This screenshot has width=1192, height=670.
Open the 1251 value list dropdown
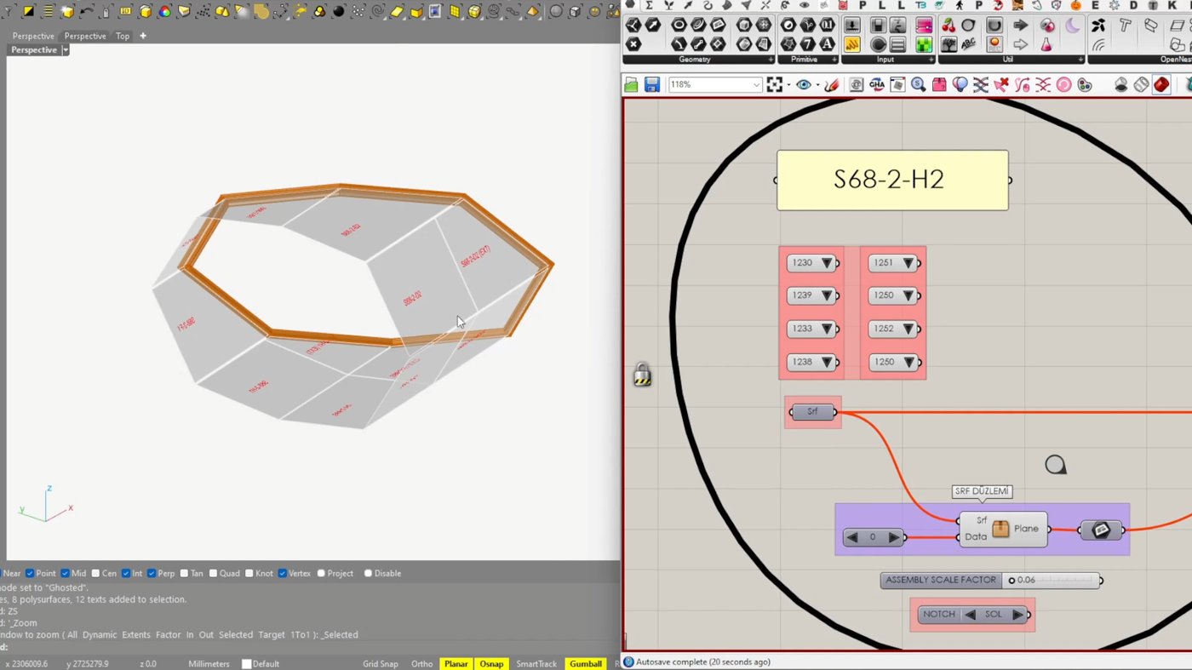tap(908, 263)
